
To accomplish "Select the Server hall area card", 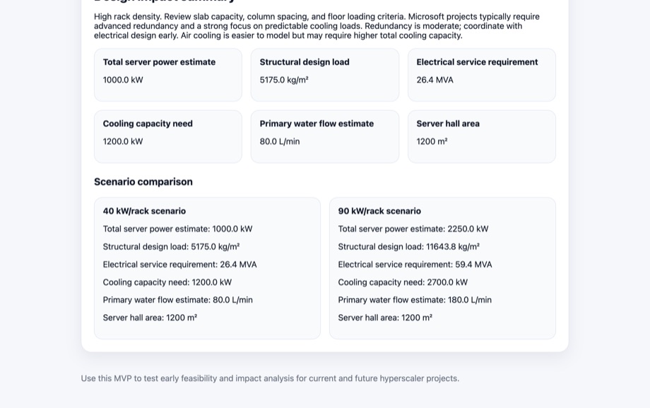I will pyautogui.click(x=482, y=137).
